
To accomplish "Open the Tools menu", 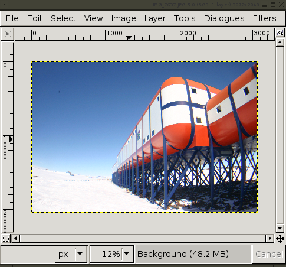I will click(185, 18).
